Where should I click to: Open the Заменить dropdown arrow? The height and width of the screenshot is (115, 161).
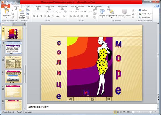151,14
